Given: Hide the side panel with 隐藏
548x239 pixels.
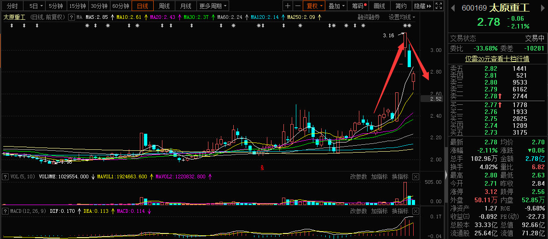Looking at the screenshot, I should [422, 6].
